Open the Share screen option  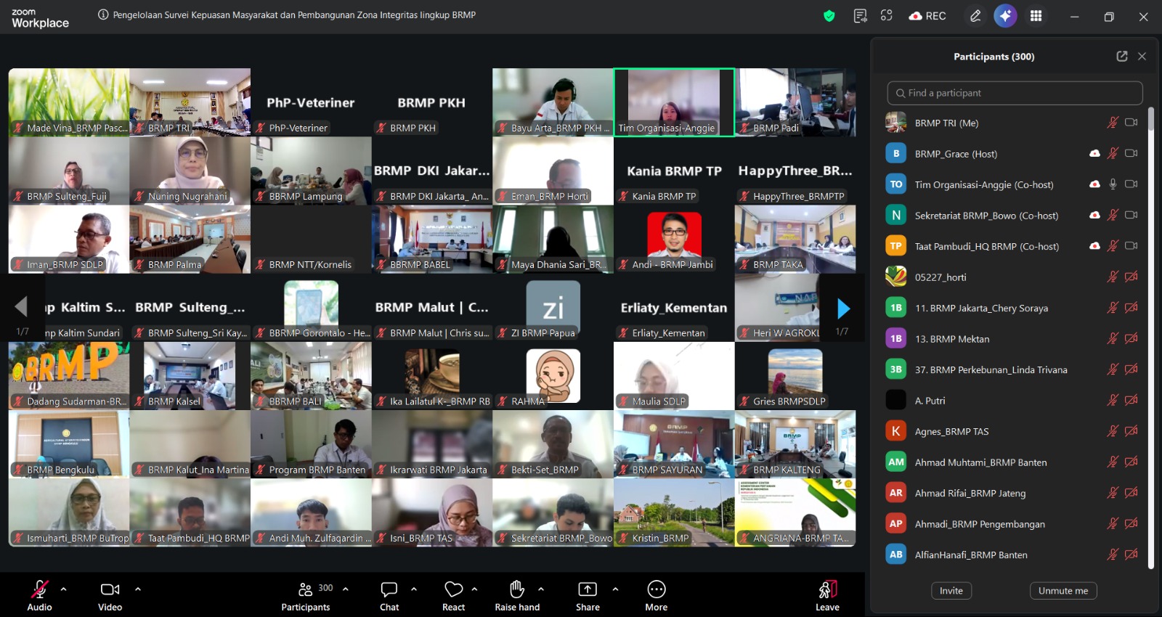[588, 596]
